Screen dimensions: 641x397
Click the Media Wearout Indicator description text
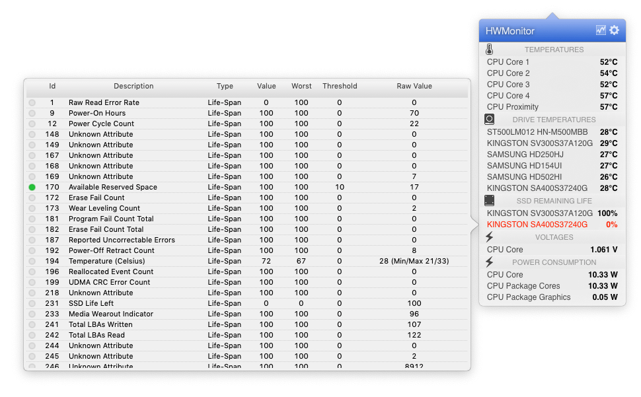pyautogui.click(x=111, y=314)
